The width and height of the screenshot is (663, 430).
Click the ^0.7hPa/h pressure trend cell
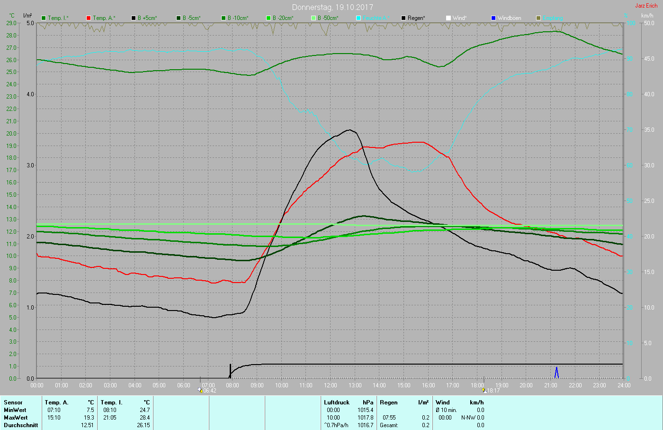pyautogui.click(x=336, y=425)
